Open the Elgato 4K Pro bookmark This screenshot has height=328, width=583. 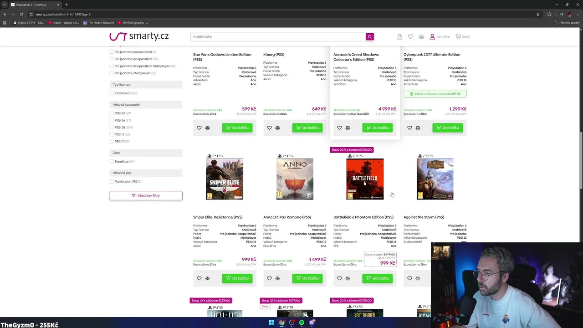point(29,23)
